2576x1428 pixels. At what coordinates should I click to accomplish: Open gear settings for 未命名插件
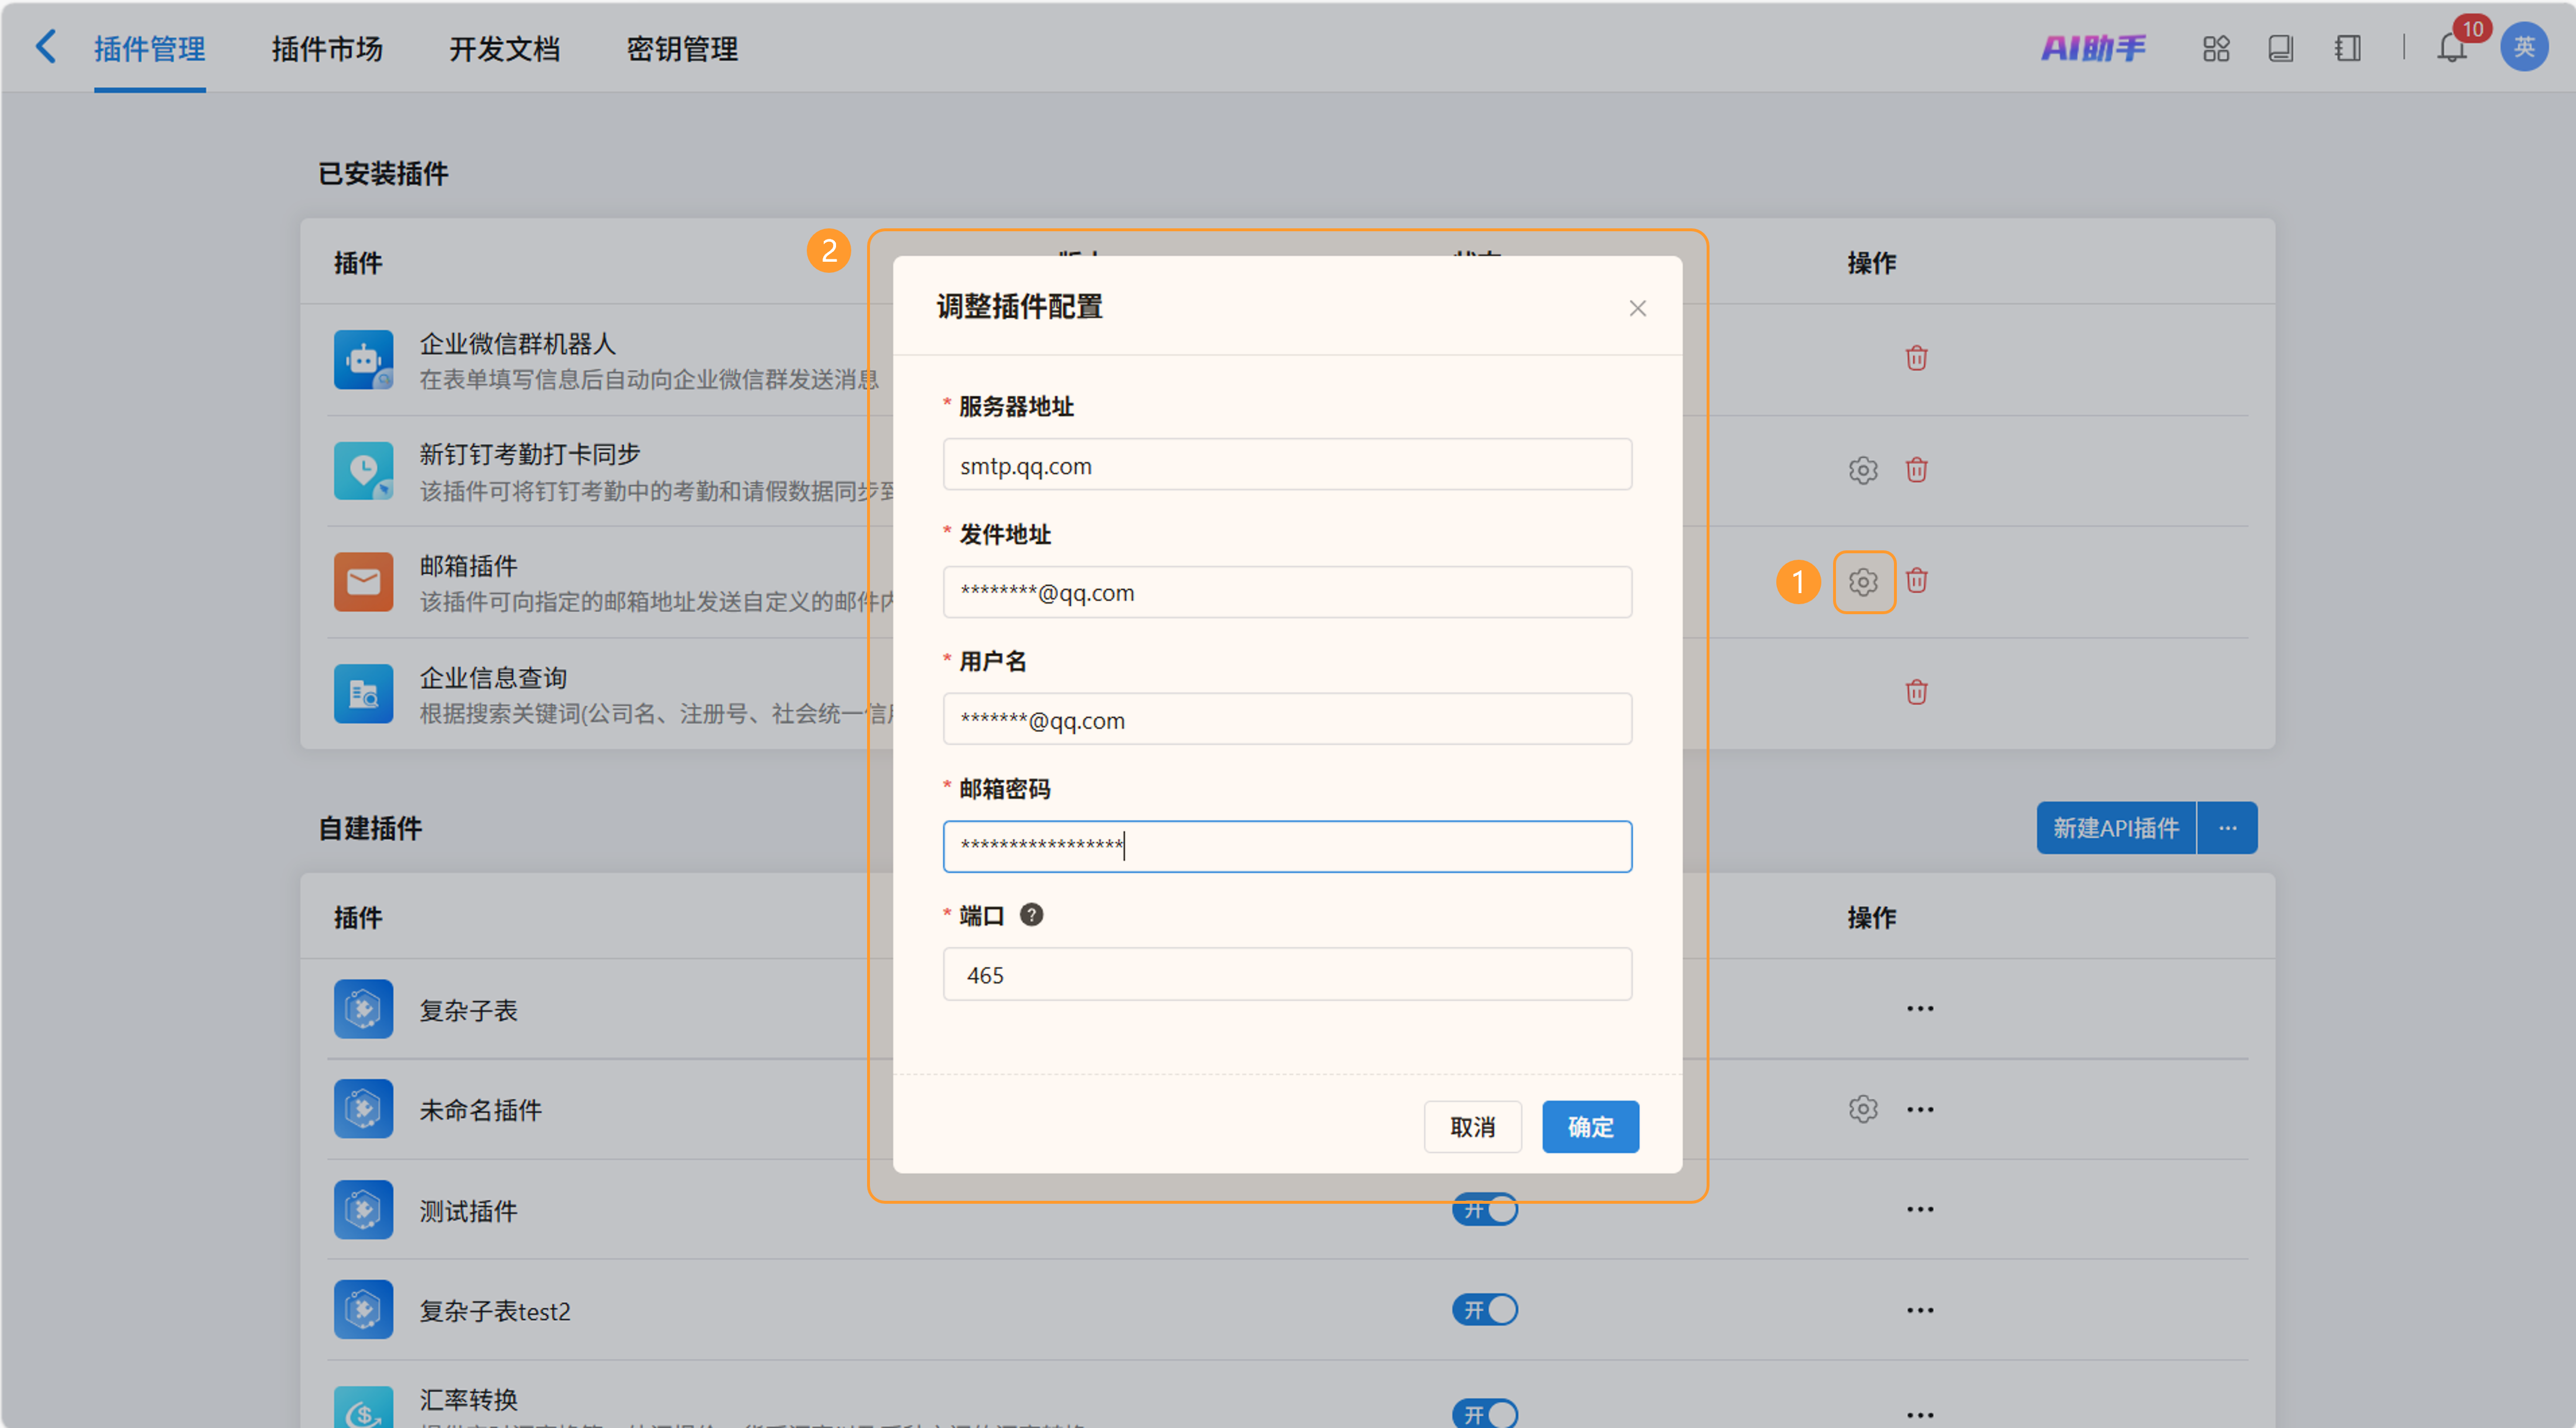click(x=1862, y=1109)
